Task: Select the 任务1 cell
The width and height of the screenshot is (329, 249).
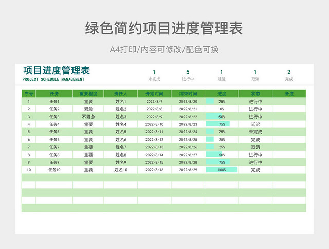Action: [54, 102]
